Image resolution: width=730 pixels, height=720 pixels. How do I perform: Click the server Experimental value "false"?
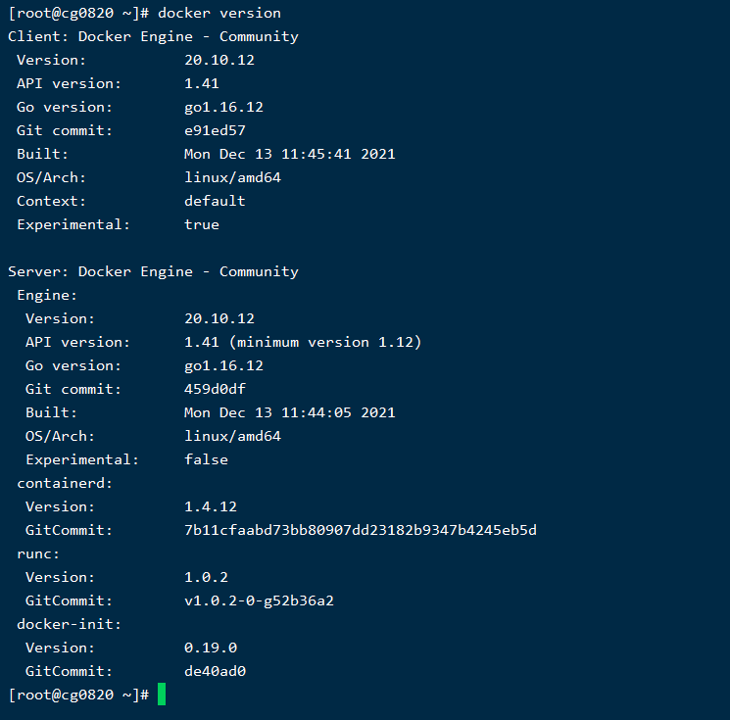pos(206,459)
